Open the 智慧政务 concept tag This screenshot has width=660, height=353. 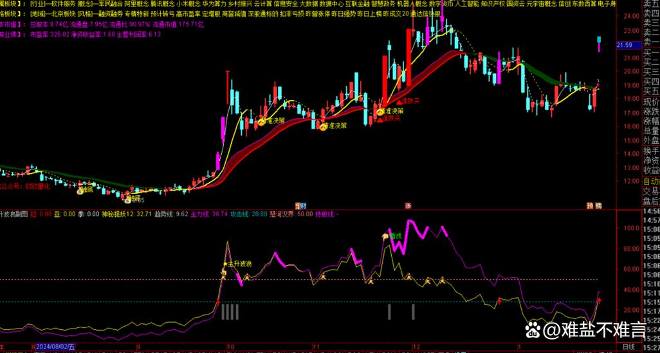click(383, 4)
